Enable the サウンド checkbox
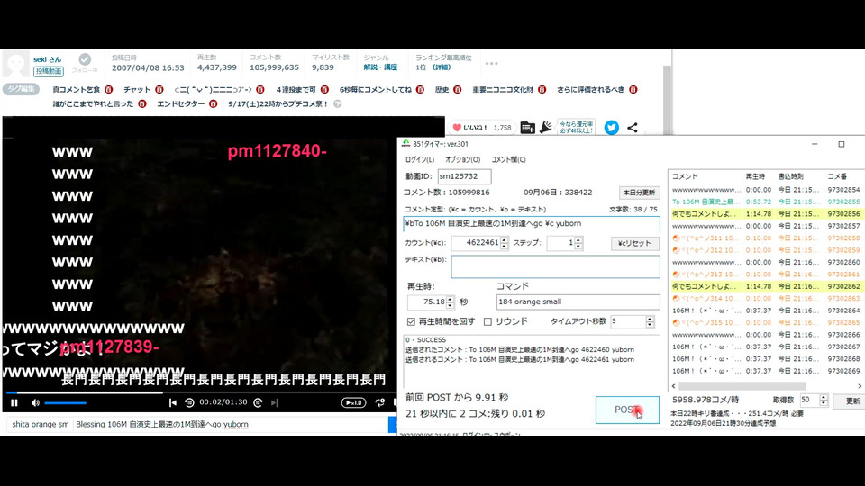Image resolution: width=865 pixels, height=486 pixels. [x=487, y=321]
